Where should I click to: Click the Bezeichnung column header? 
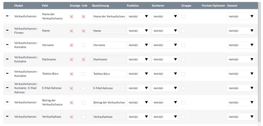100,6
